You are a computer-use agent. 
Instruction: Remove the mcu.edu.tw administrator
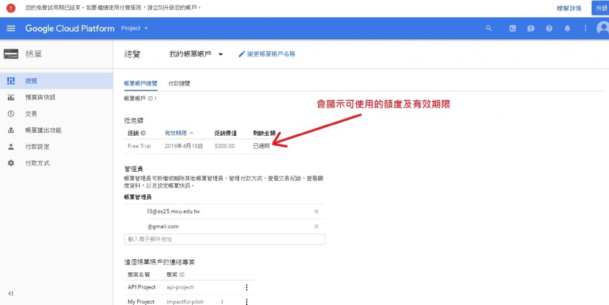coord(316,212)
